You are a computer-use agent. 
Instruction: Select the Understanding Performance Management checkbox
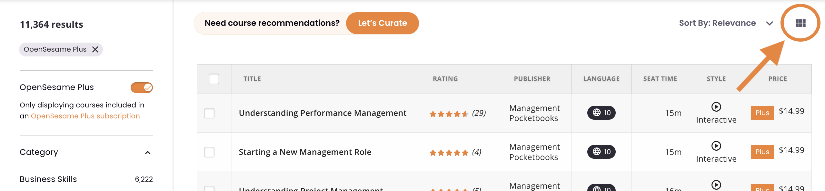[x=209, y=113]
